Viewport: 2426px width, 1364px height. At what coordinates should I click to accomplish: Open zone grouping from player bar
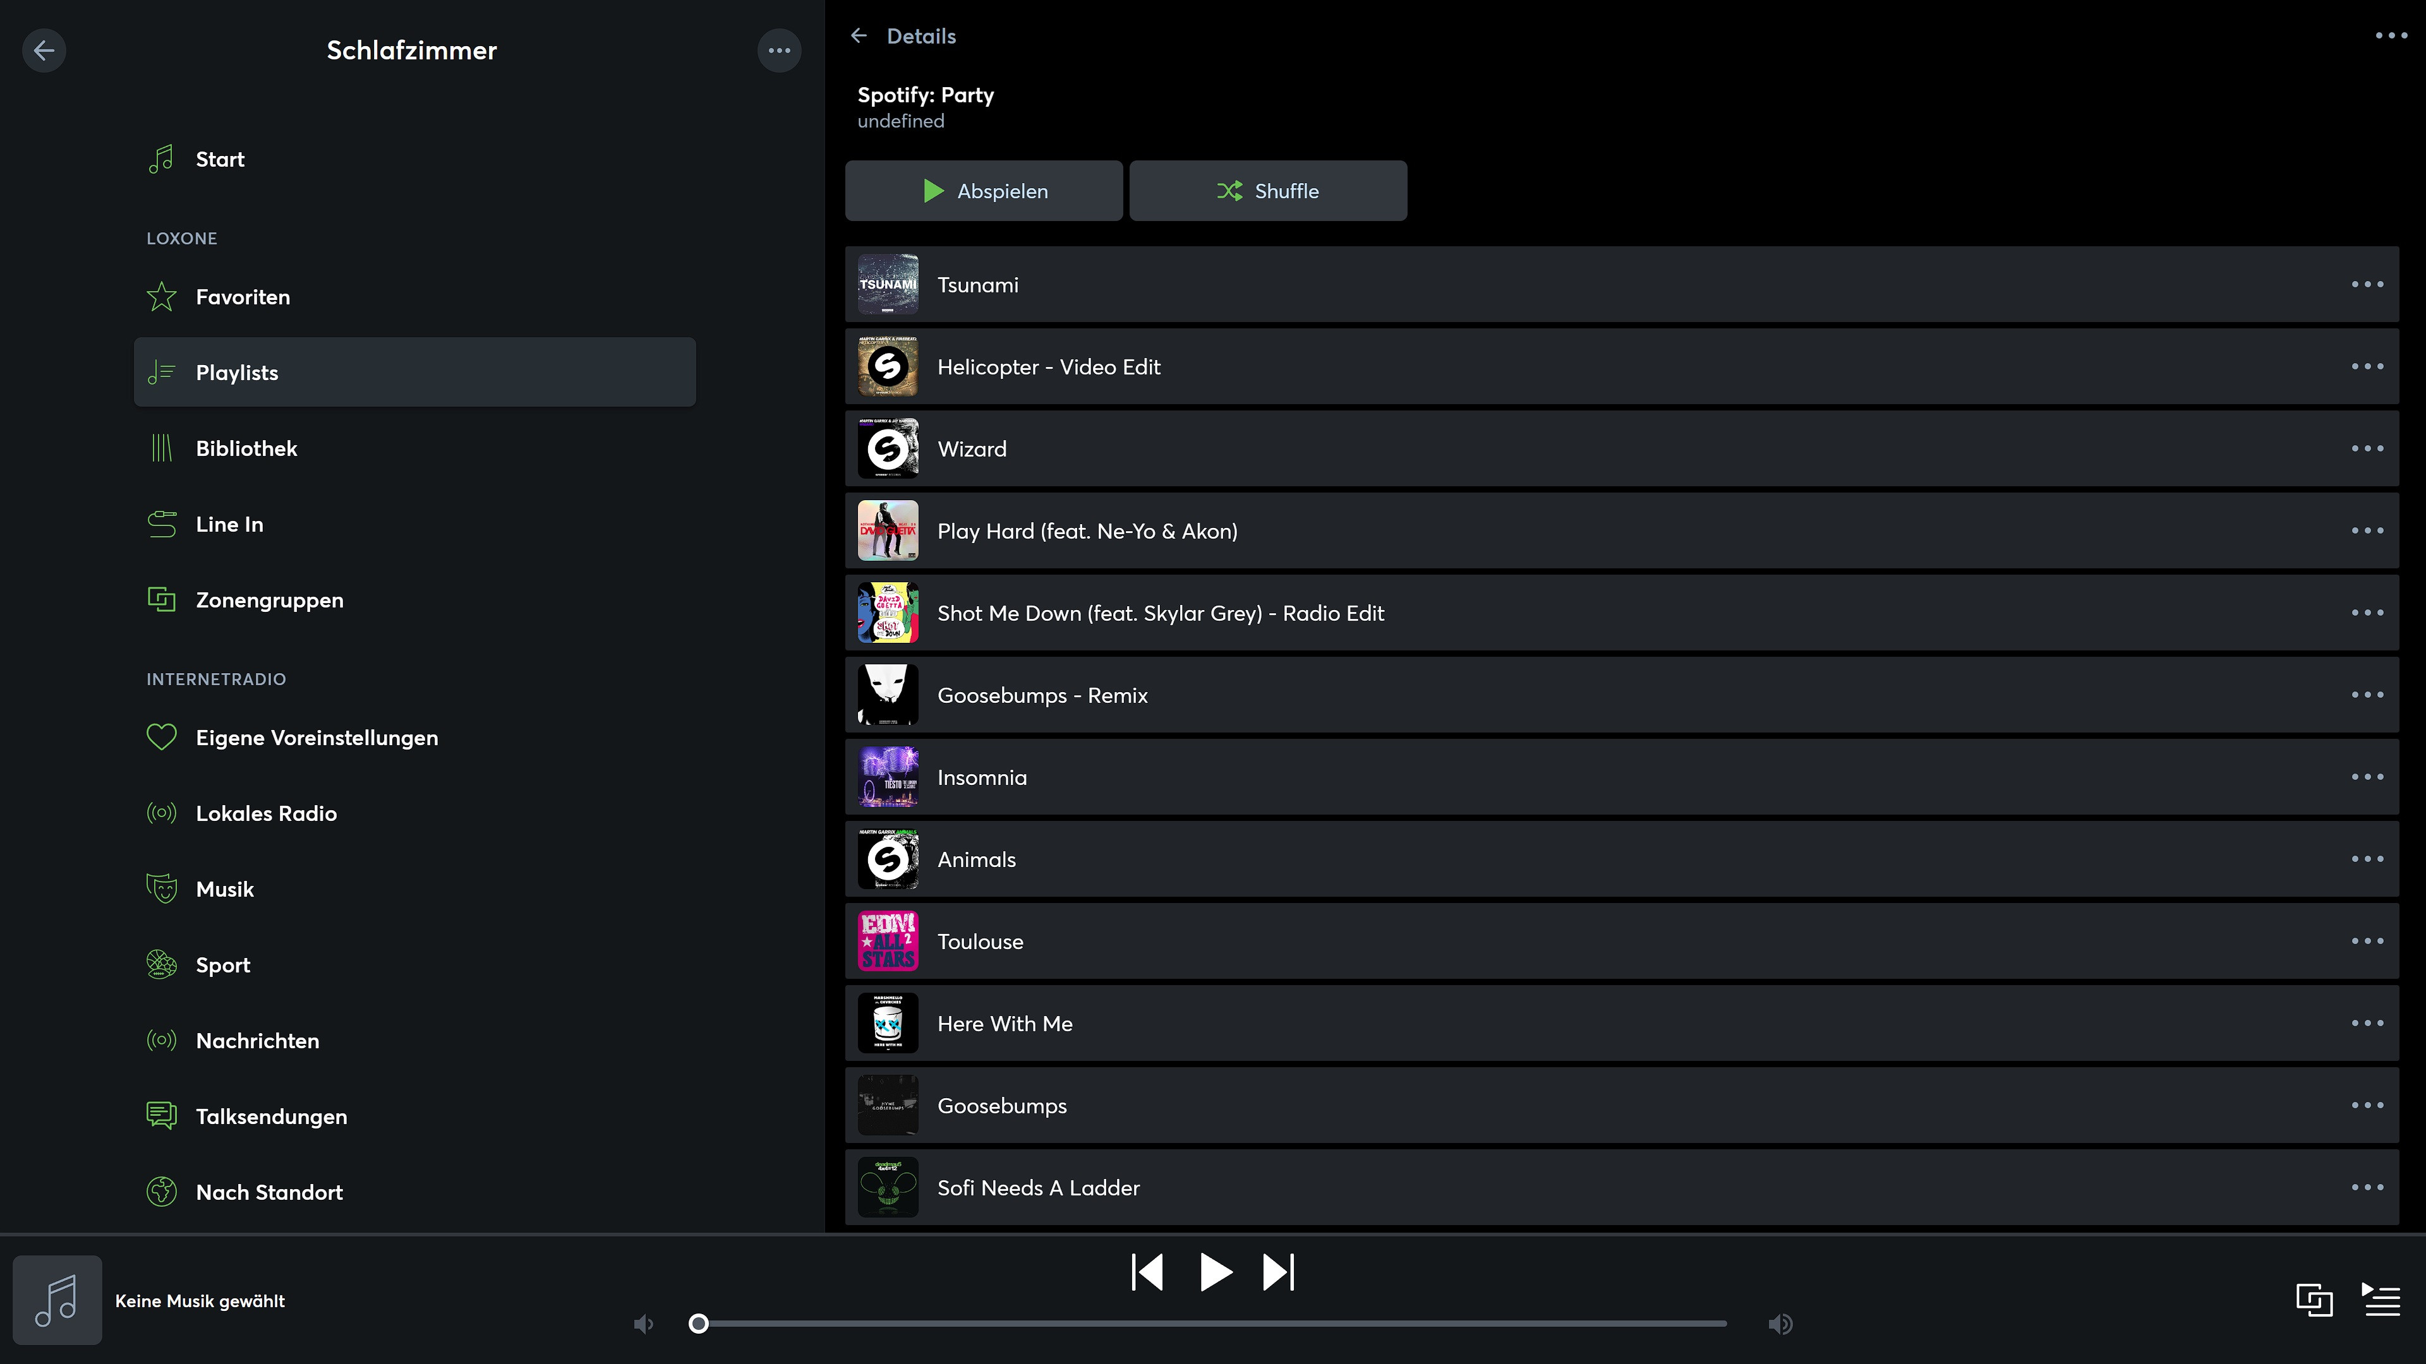(2314, 1300)
